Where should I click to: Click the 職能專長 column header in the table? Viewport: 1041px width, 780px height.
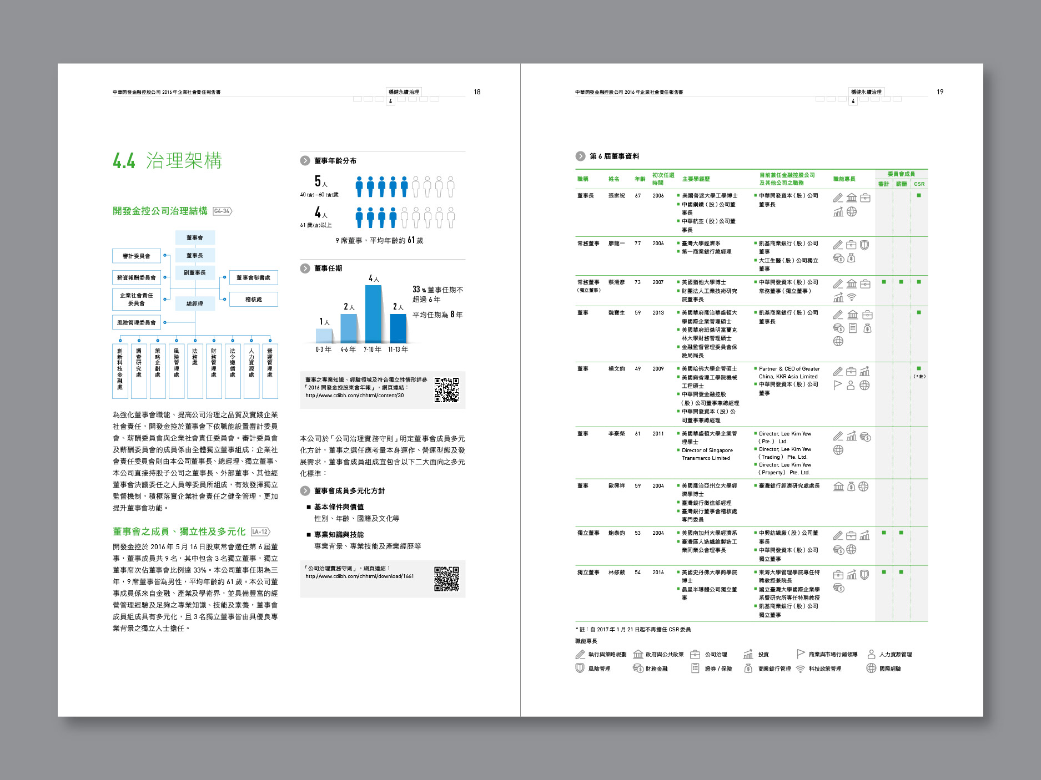[844, 179]
